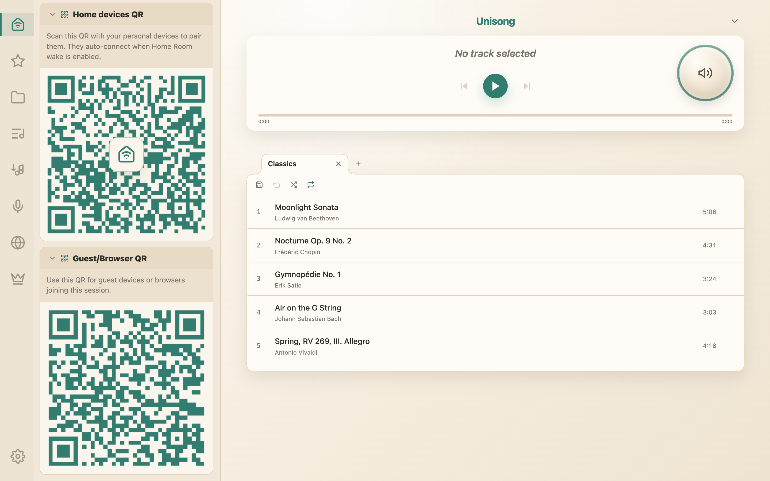Select the Air on the G String track
The image size is (770, 481).
pyautogui.click(x=495, y=312)
